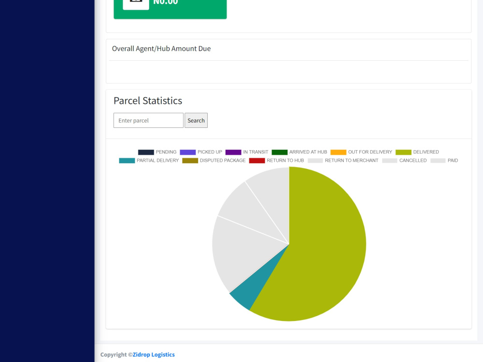Screen dimensions: 483x362
Task: Select the Parcel Statistics heading text
Action: coord(148,101)
